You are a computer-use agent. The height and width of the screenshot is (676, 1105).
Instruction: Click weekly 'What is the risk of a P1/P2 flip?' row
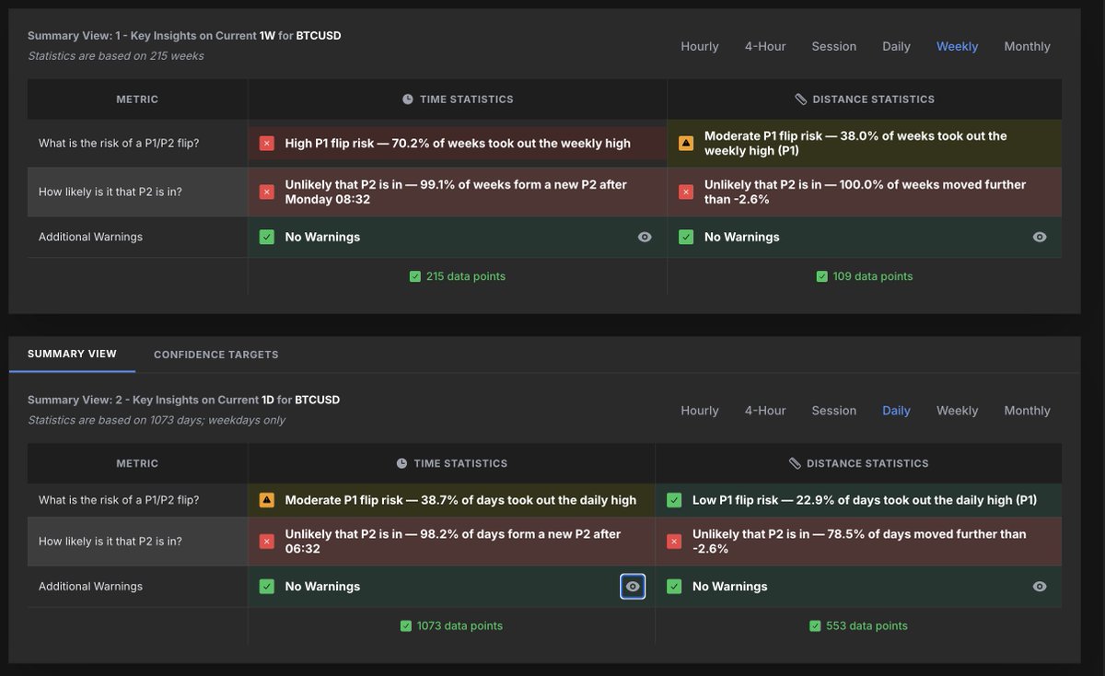coord(544,143)
